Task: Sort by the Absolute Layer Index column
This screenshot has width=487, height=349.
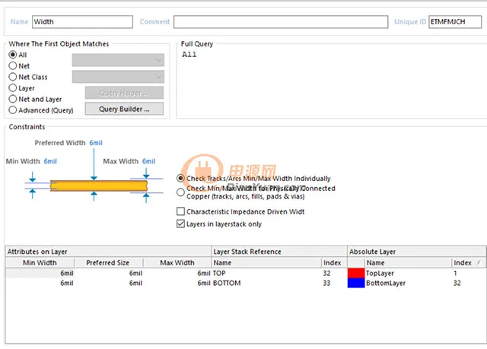Action: tap(467, 263)
